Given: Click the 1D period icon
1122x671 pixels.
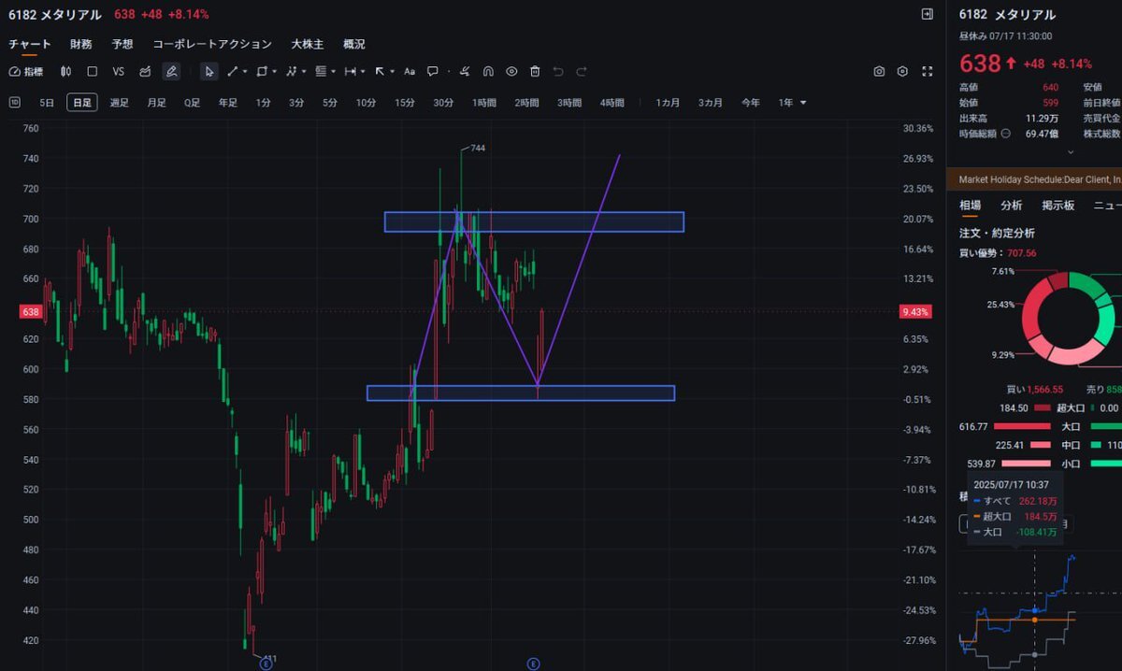Looking at the screenshot, I should [15, 102].
